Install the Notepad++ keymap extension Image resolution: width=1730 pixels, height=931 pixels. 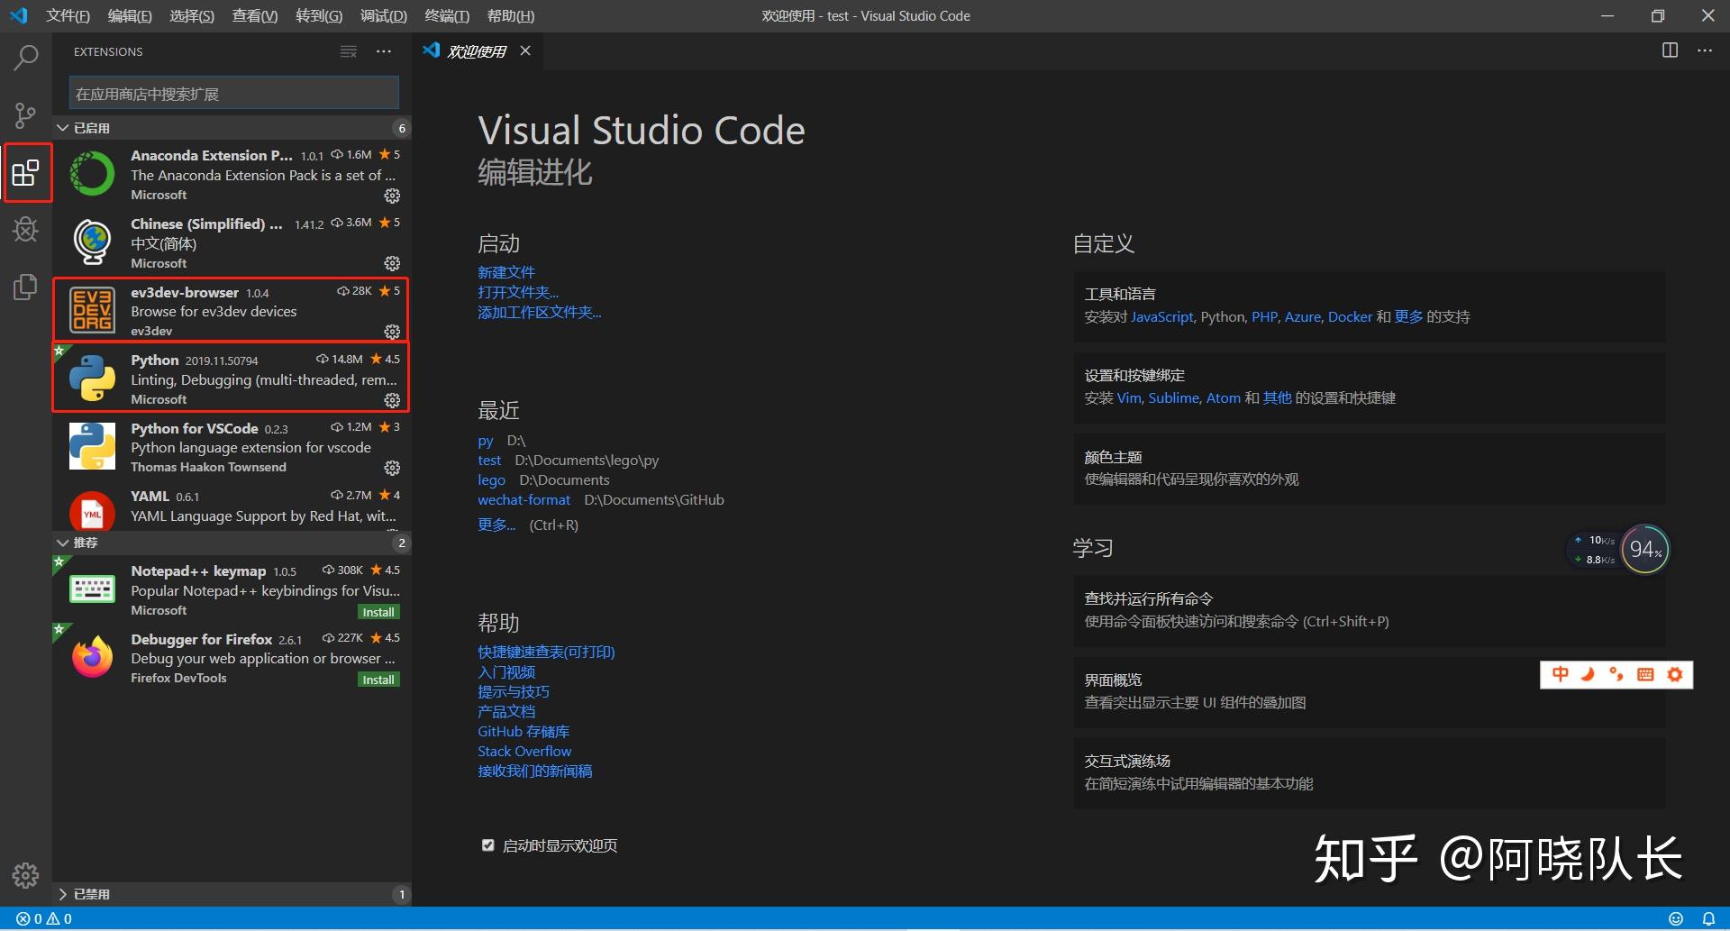coord(378,611)
